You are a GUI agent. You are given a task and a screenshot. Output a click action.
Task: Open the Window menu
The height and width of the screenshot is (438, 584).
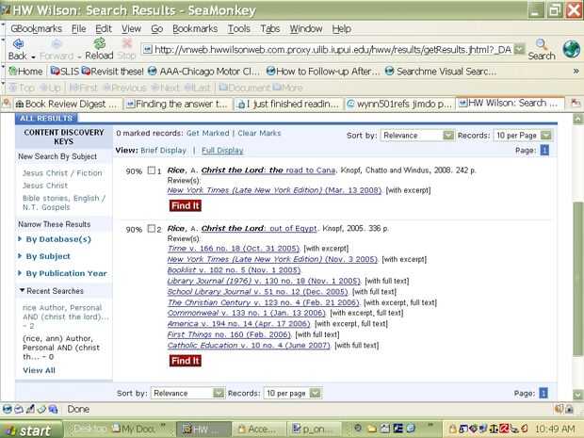pos(306,28)
